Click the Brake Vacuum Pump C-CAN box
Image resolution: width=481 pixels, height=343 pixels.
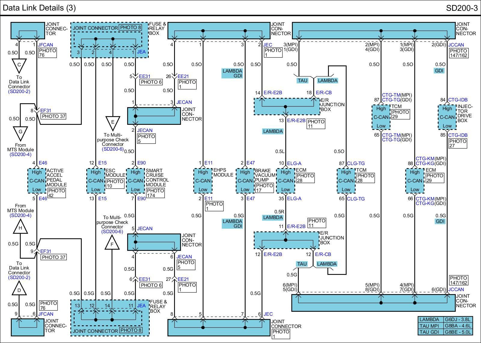(245, 181)
